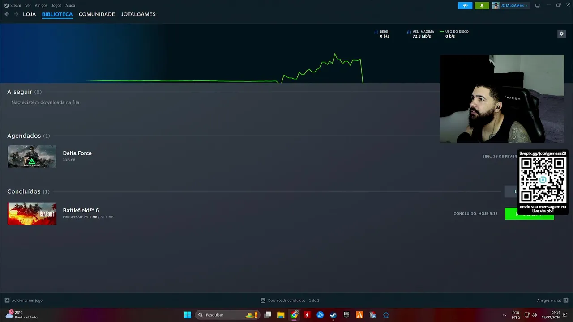Open the Windows Start menu
The image size is (573, 322).
pyautogui.click(x=188, y=315)
